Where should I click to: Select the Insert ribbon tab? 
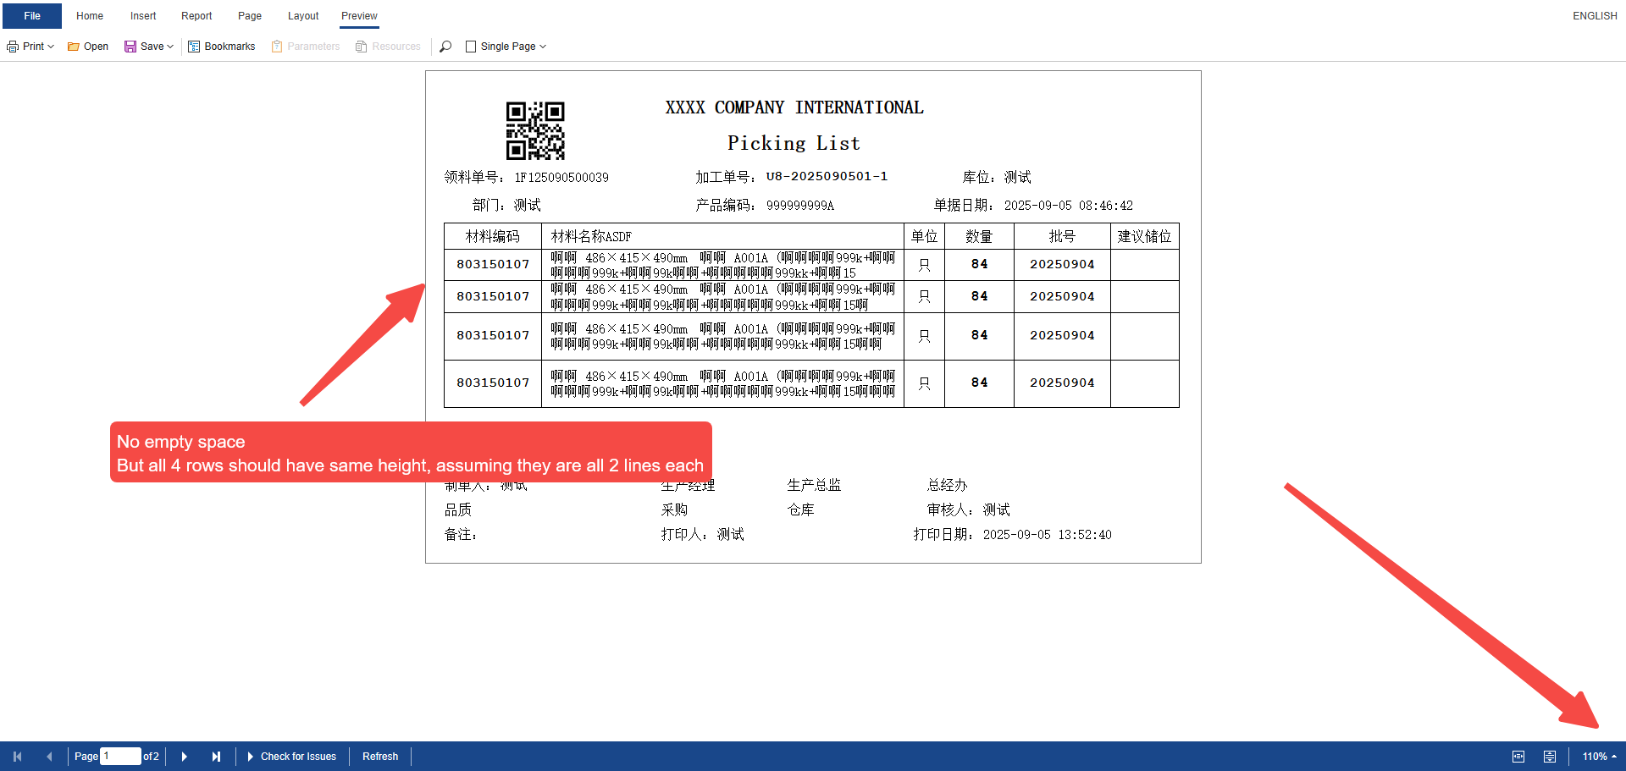pos(143,16)
